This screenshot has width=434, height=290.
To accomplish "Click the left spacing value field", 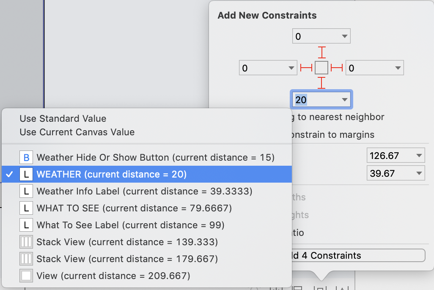I will pyautogui.click(x=262, y=68).
